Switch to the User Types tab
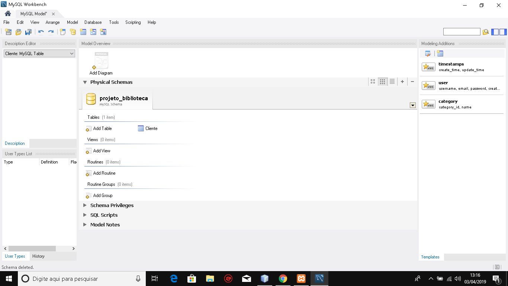 pos(15,256)
